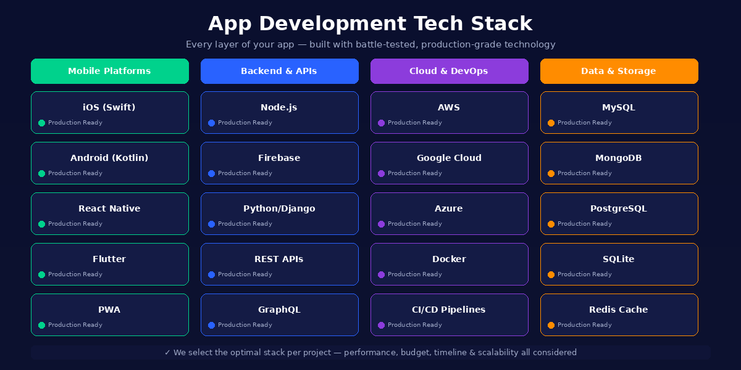This screenshot has height=370, width=741.
Task: Choose the GraphQL card
Action: [x=280, y=314]
